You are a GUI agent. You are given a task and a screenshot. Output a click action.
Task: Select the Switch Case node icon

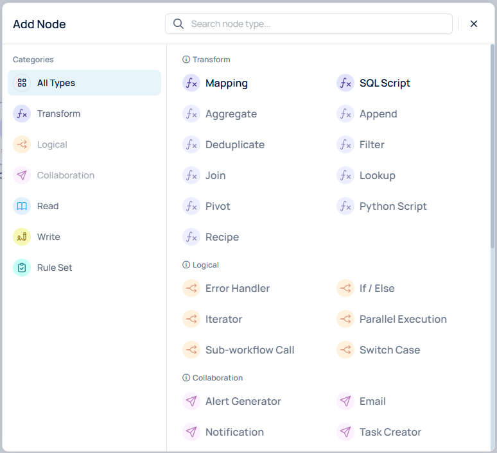pos(345,350)
